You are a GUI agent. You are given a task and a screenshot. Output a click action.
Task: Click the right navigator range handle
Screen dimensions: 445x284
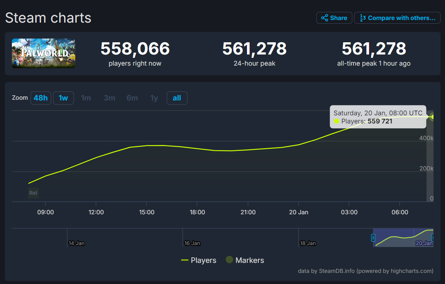(x=432, y=238)
